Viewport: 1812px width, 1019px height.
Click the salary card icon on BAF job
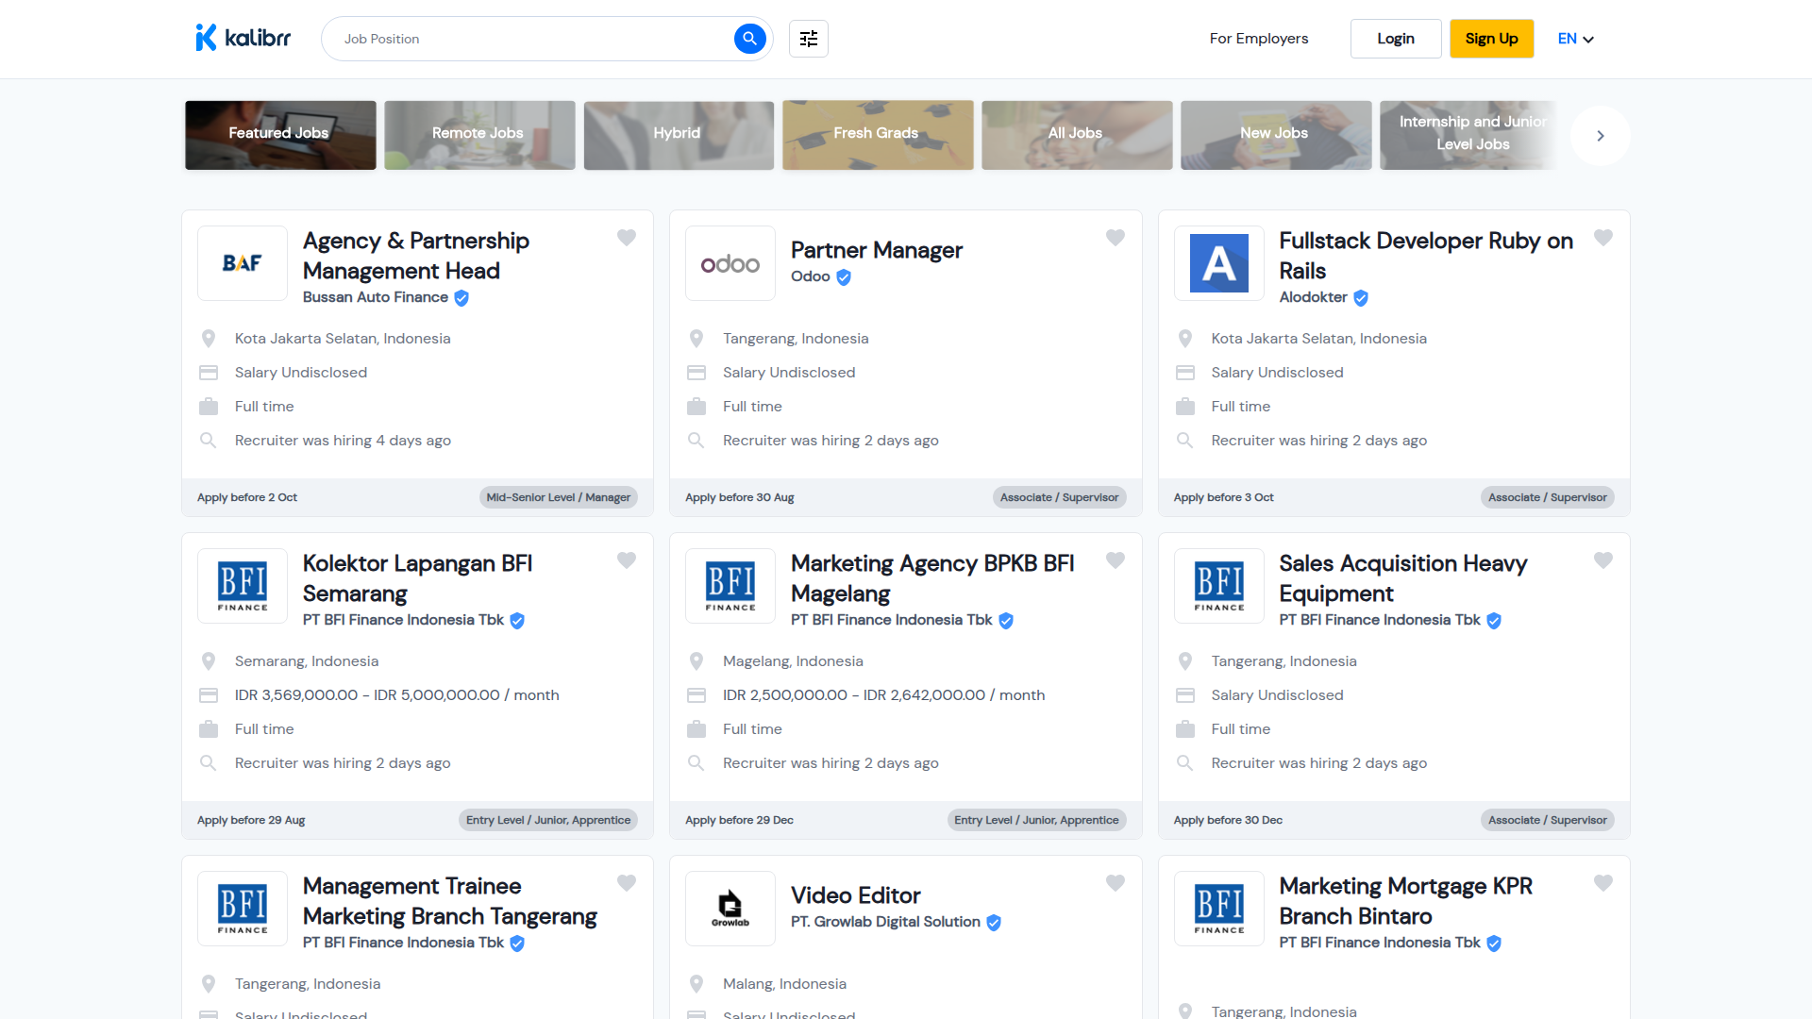pos(209,373)
